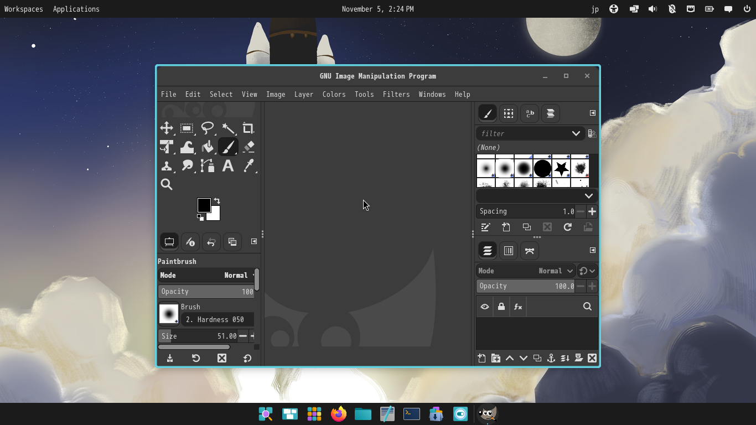Viewport: 756px width, 425px height.
Task: Select the Crop tool in the toolbox
Action: [x=248, y=128]
